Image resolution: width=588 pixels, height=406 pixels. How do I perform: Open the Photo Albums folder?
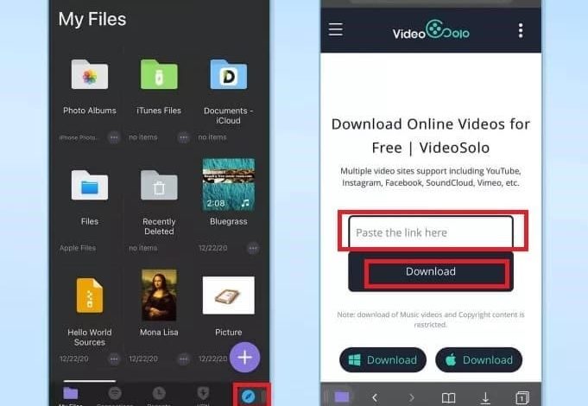coord(90,74)
